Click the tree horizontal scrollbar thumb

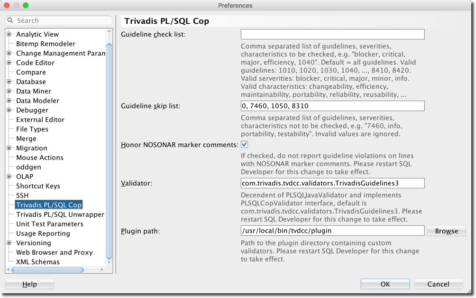tap(47, 270)
